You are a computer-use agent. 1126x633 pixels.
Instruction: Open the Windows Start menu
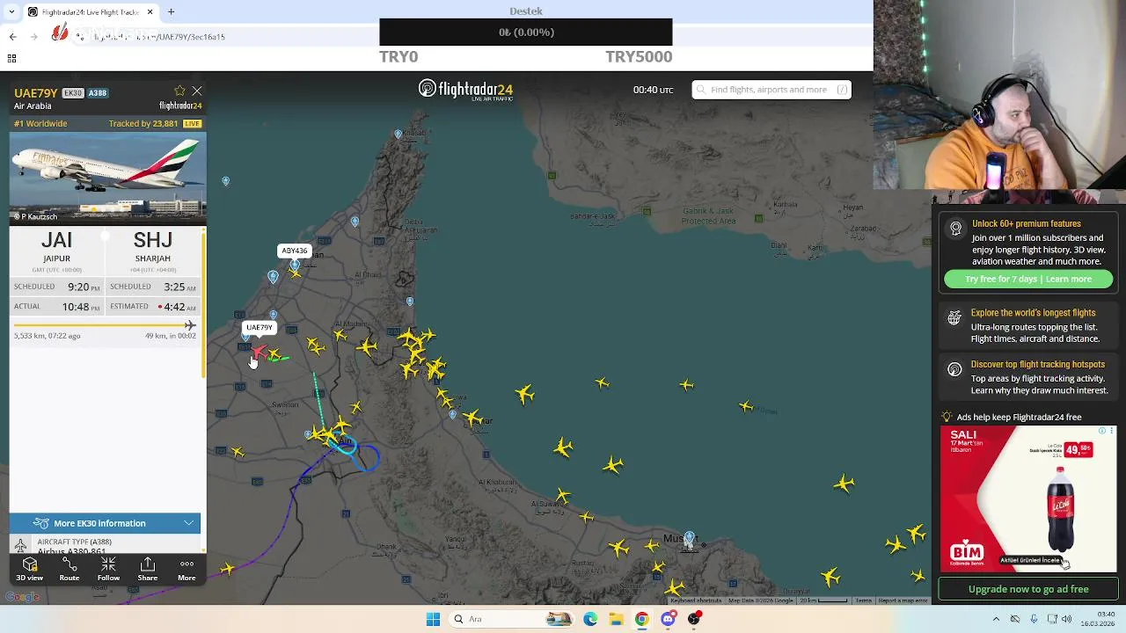click(433, 619)
